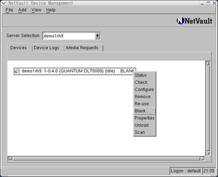
Task: Open the window menu icon in title bar
Action: tap(3, 3)
